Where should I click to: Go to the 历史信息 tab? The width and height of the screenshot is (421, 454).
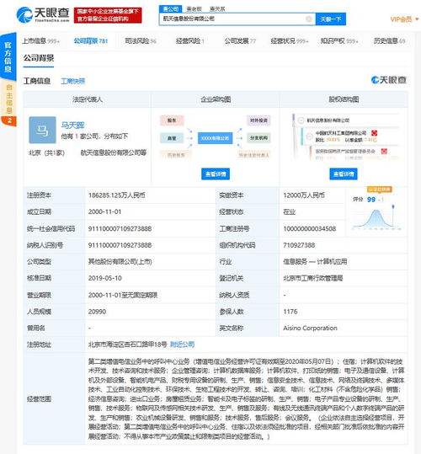coord(389,41)
